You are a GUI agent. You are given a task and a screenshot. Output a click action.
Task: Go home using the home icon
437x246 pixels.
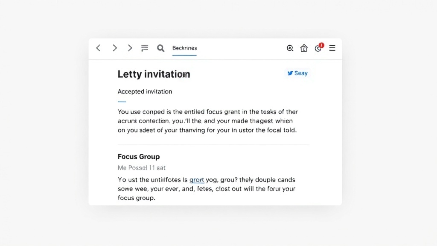(304, 48)
